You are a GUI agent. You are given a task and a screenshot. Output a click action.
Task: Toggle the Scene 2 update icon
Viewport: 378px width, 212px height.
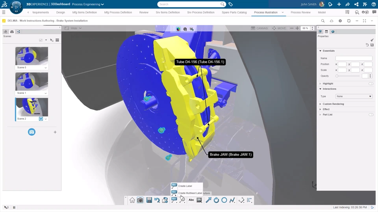tap(41, 119)
